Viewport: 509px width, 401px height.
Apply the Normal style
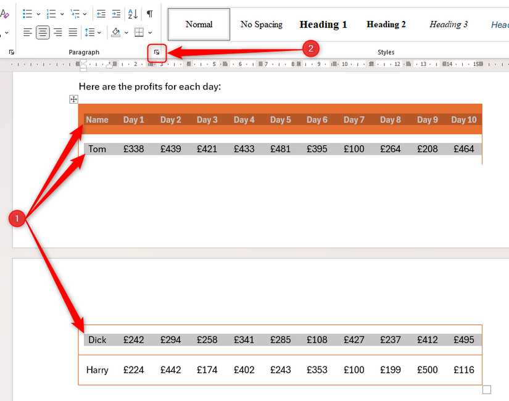[198, 24]
